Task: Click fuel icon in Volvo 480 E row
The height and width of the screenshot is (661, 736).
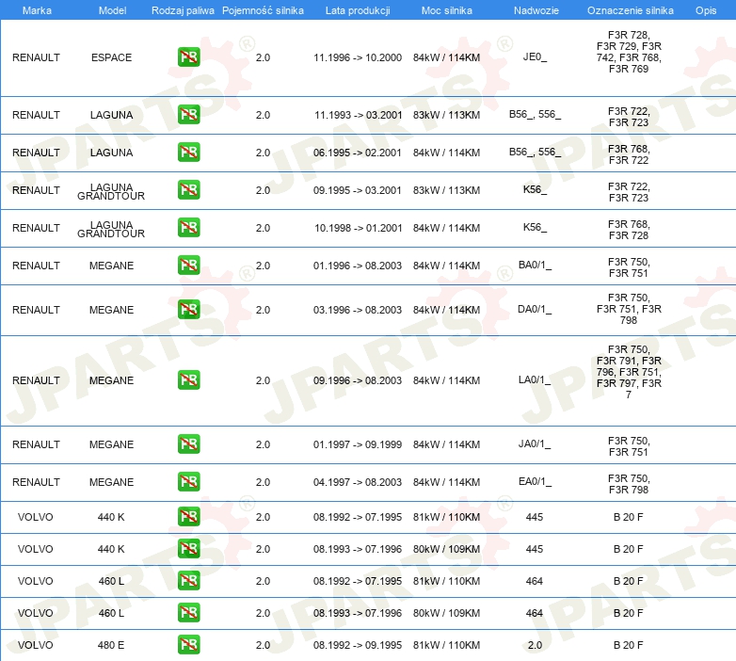Action: (x=188, y=645)
